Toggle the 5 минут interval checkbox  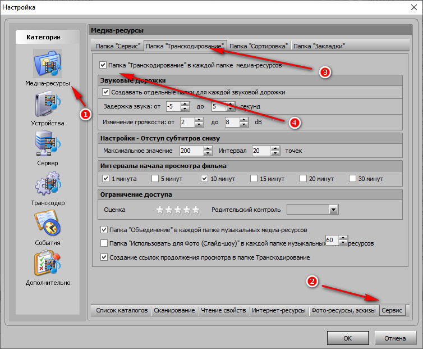[x=155, y=179]
